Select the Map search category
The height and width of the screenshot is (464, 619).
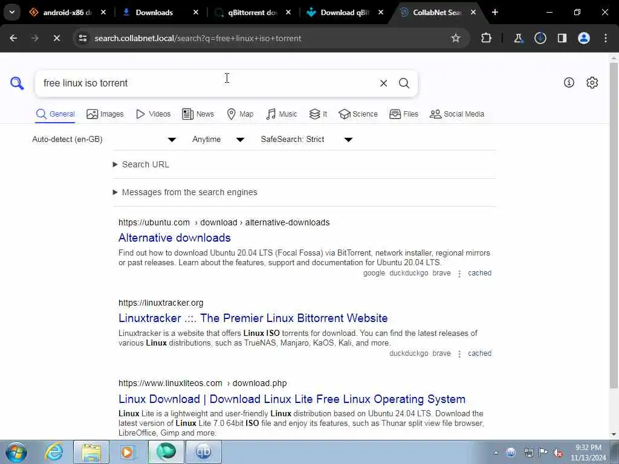click(240, 114)
